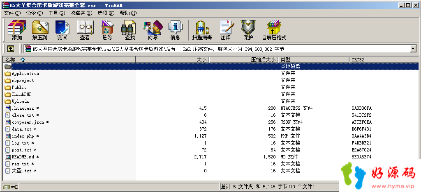Sort by 类型 (Type) column header
Screen dimensions: 421x192
coord(314,60)
